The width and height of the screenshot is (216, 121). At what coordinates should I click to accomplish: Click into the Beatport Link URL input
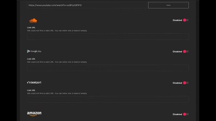(108, 99)
